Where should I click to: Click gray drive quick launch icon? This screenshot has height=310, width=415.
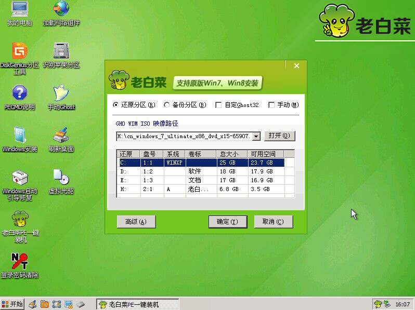[81, 304]
